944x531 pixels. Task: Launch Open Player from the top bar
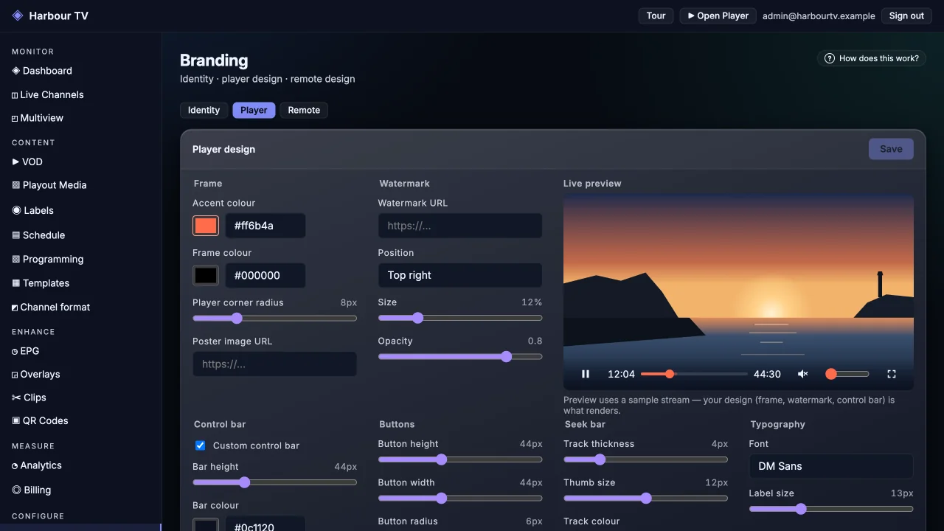coord(718,15)
